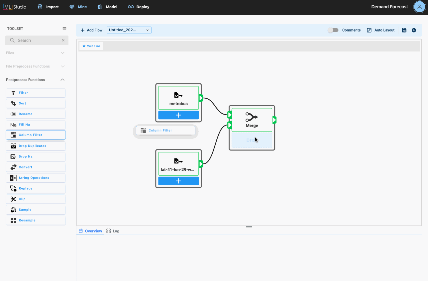Collapse the toolset hamburger menu
Image resolution: width=428 pixels, height=281 pixels.
point(64,29)
